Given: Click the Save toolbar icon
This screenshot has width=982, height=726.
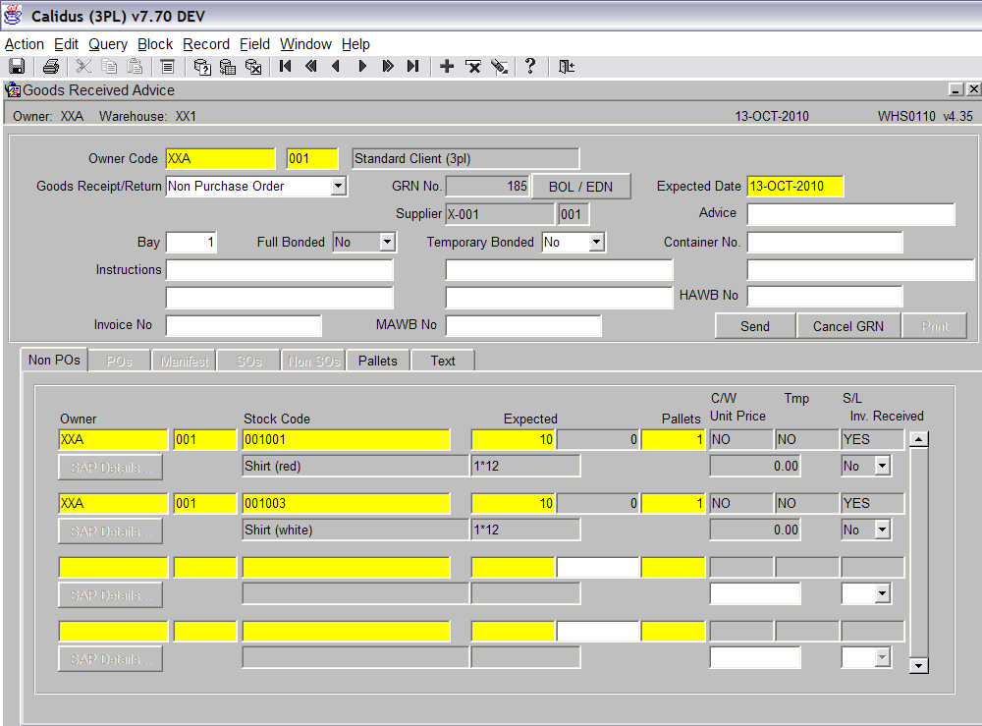Looking at the screenshot, I should coord(17,67).
